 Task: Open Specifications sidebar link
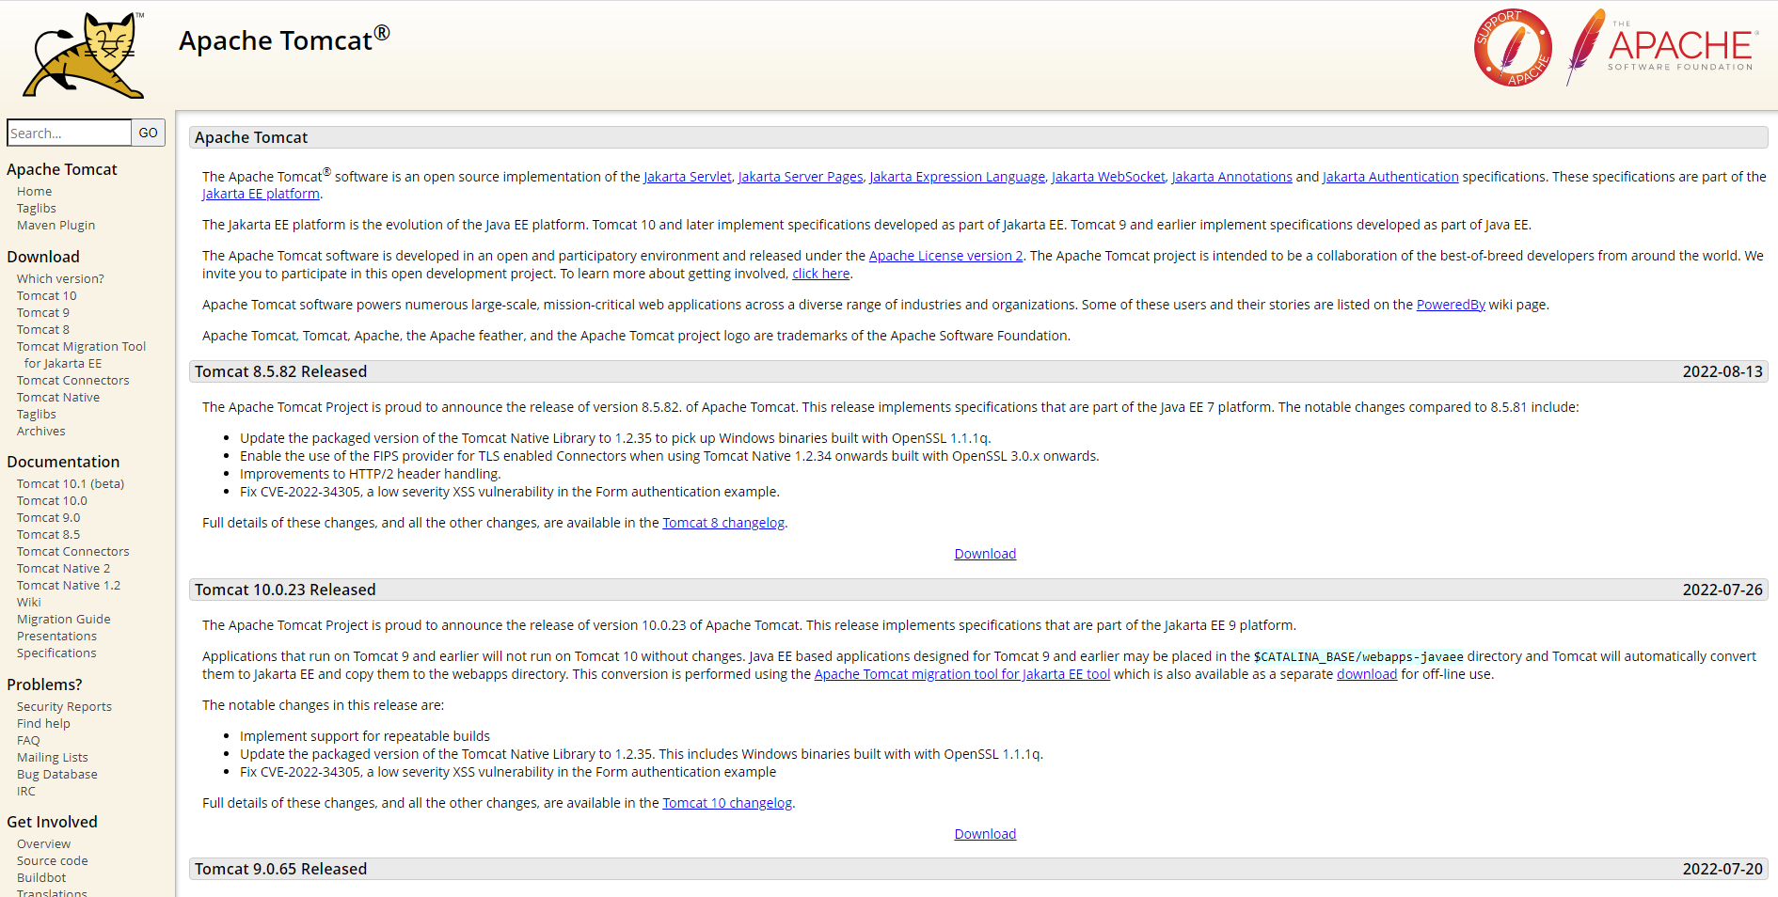(56, 653)
